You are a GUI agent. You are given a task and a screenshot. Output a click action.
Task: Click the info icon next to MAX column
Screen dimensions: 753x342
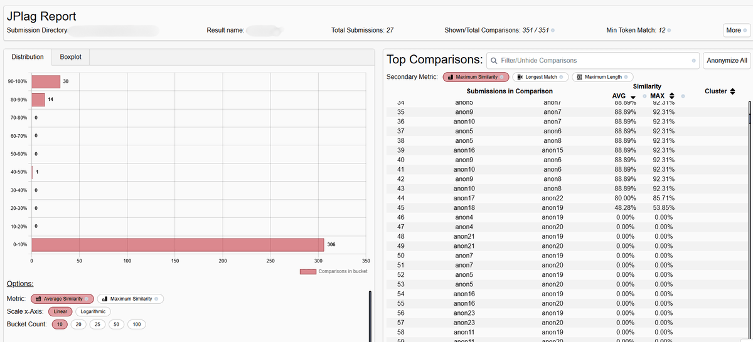click(x=683, y=96)
